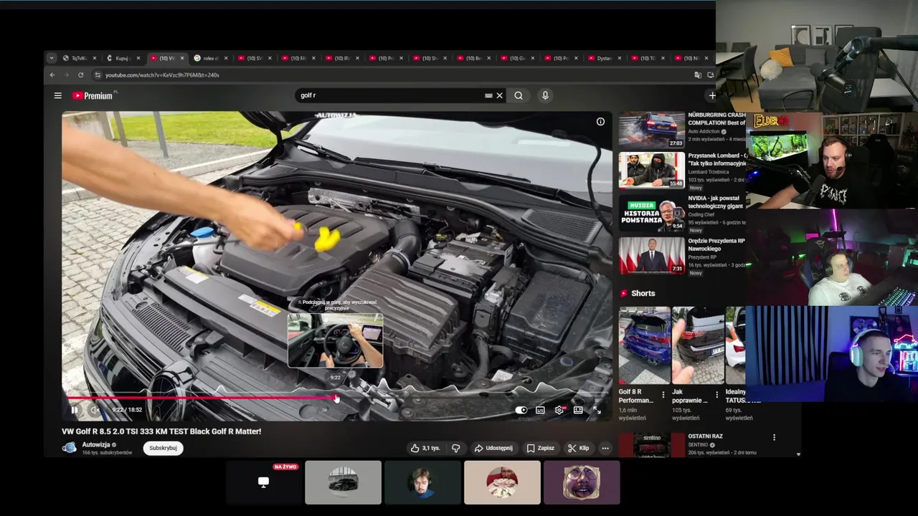Clear the search text with the X
Image resolution: width=918 pixels, height=516 pixels.
tap(500, 95)
